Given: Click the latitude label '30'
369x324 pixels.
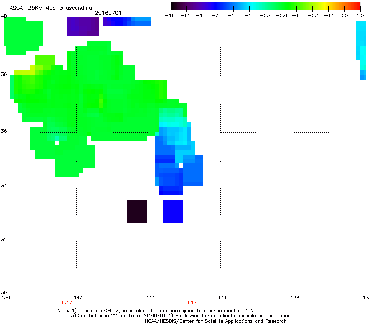Looking at the screenshot, I should click(x=4, y=293).
